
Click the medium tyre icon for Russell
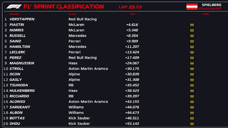click(192, 36)
